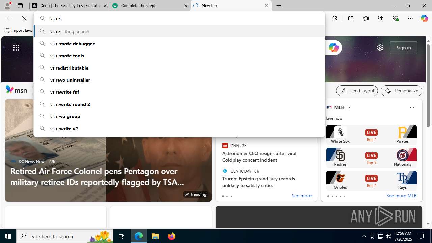Open Task View on the taskbar

(122, 236)
